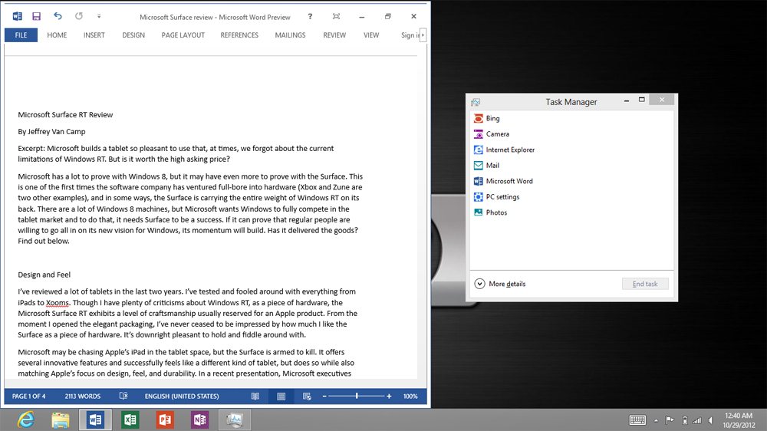Switch to the INSERT ribbon tab
The height and width of the screenshot is (431, 767).
pyautogui.click(x=94, y=35)
